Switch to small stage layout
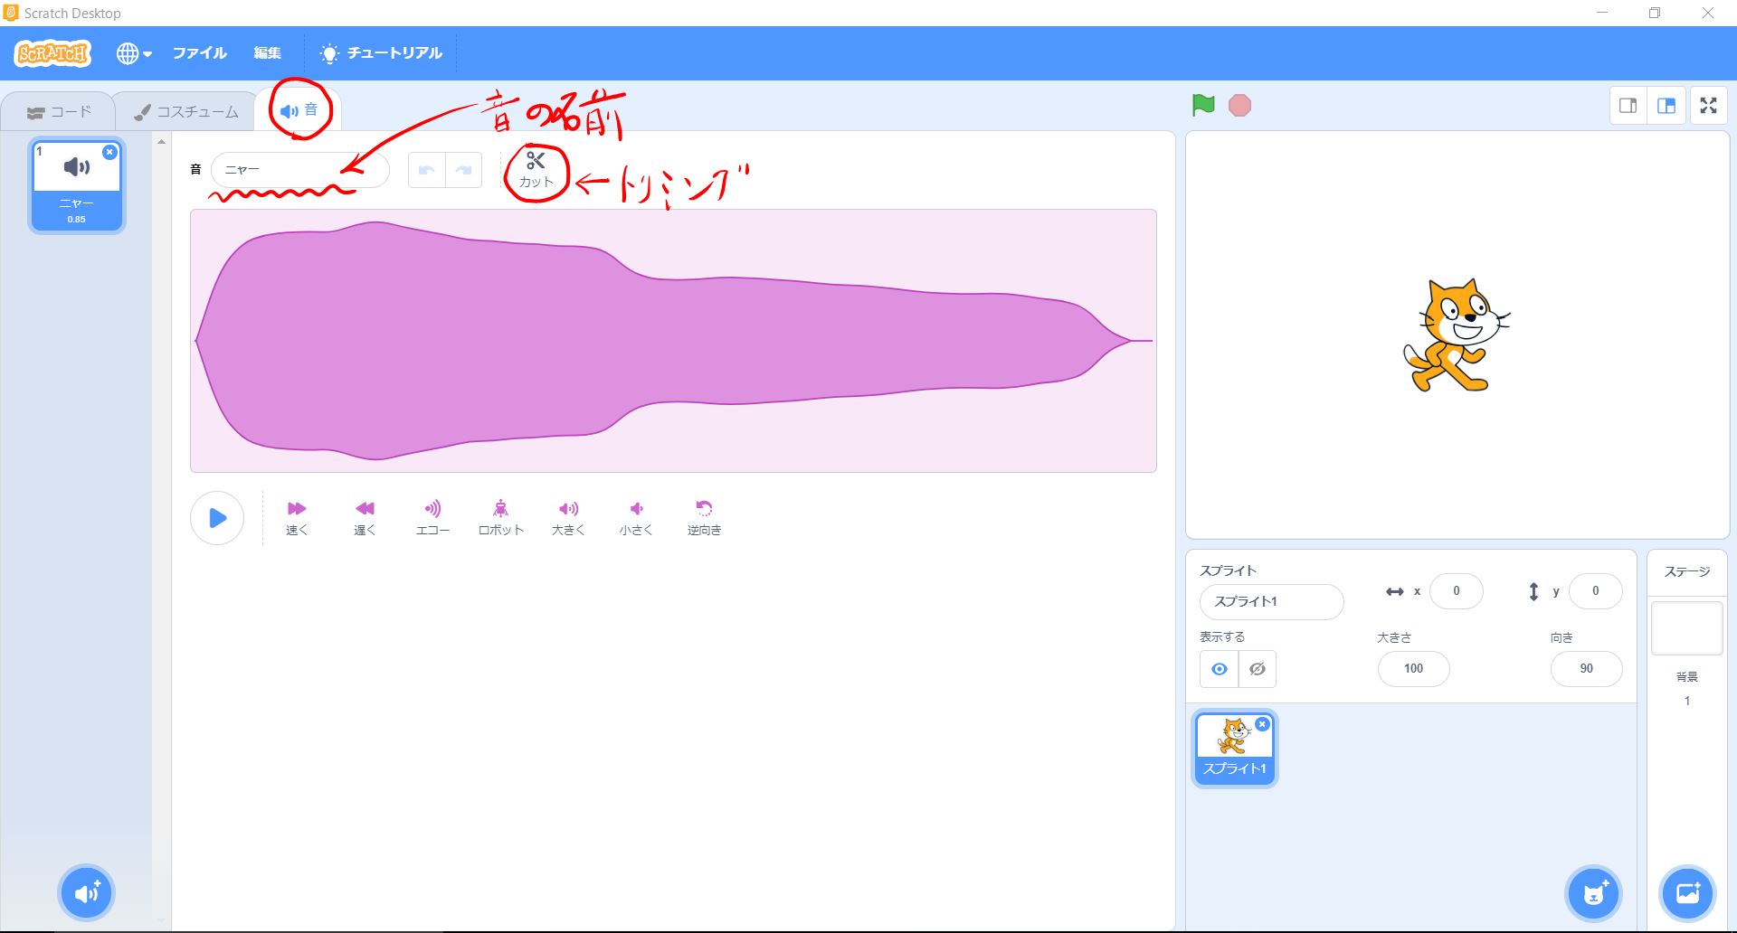This screenshot has width=1737, height=933. (x=1628, y=106)
